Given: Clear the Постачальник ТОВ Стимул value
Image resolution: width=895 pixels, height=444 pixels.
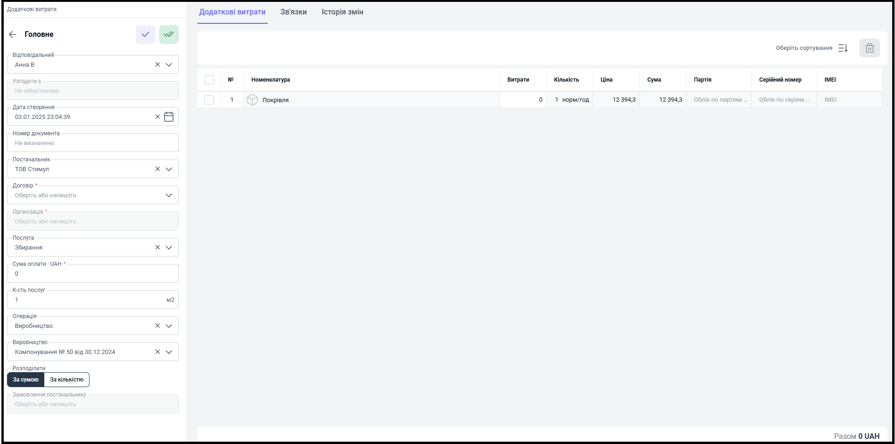Looking at the screenshot, I should coord(158,169).
